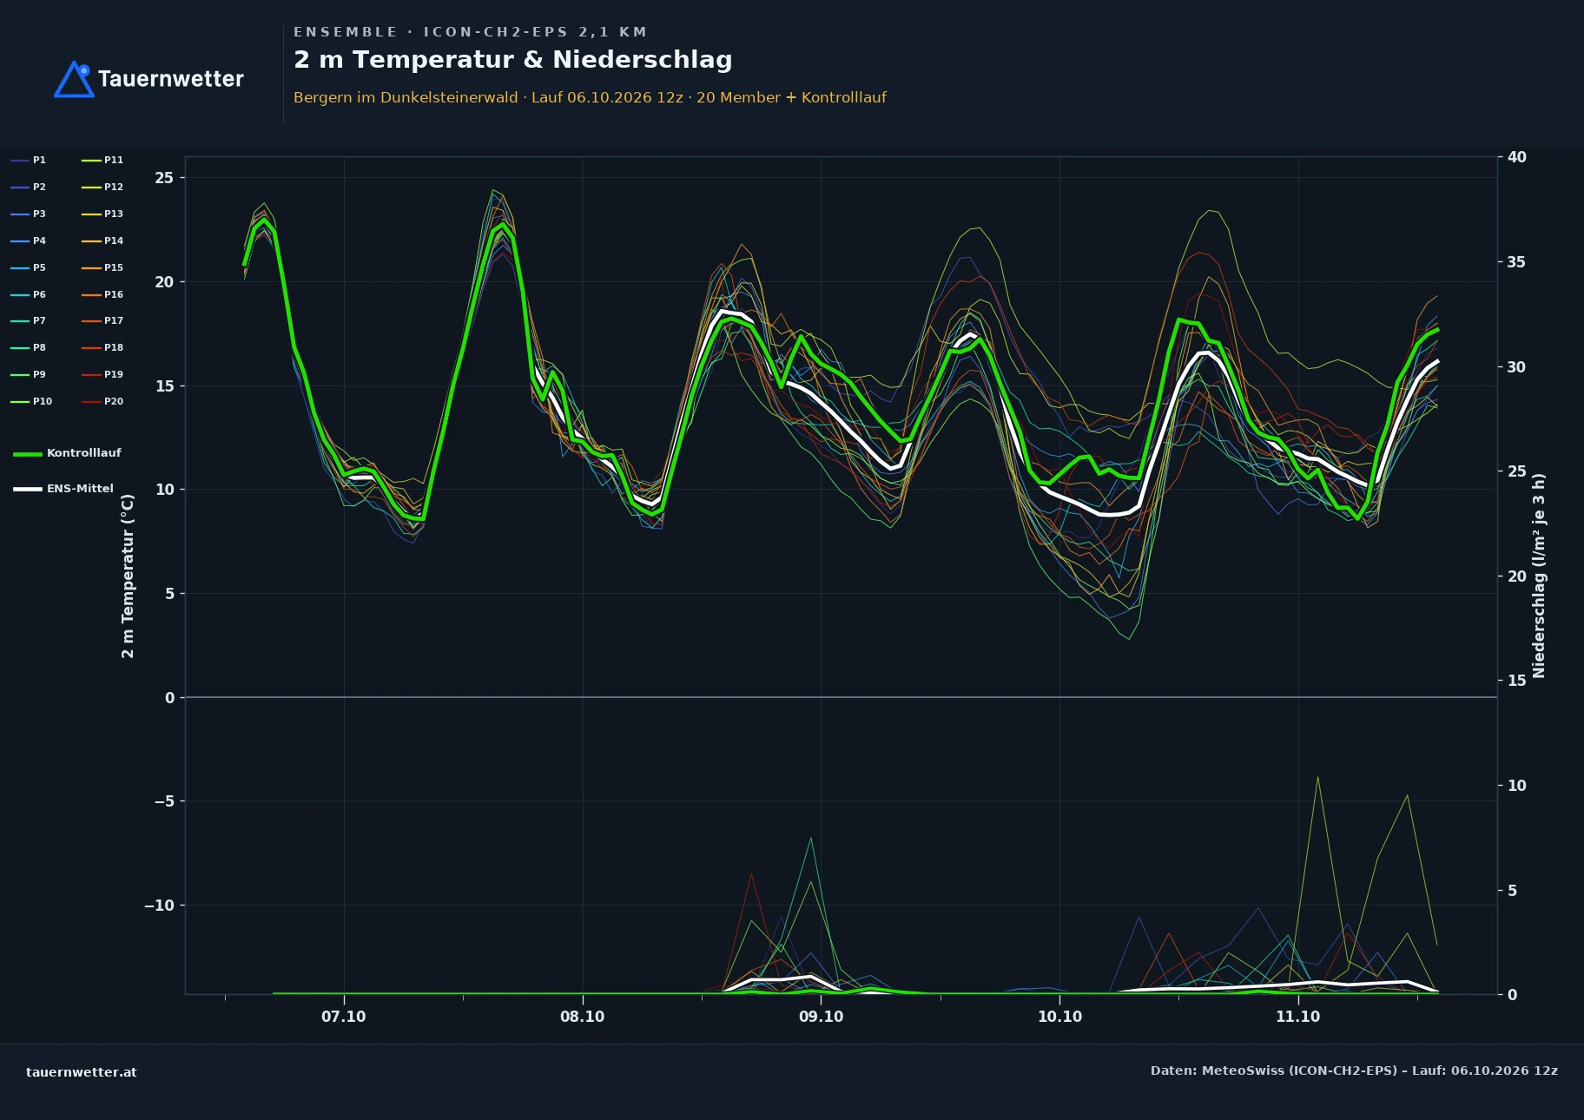
Task: Click the 08.10 date axis label
Action: tap(583, 1017)
